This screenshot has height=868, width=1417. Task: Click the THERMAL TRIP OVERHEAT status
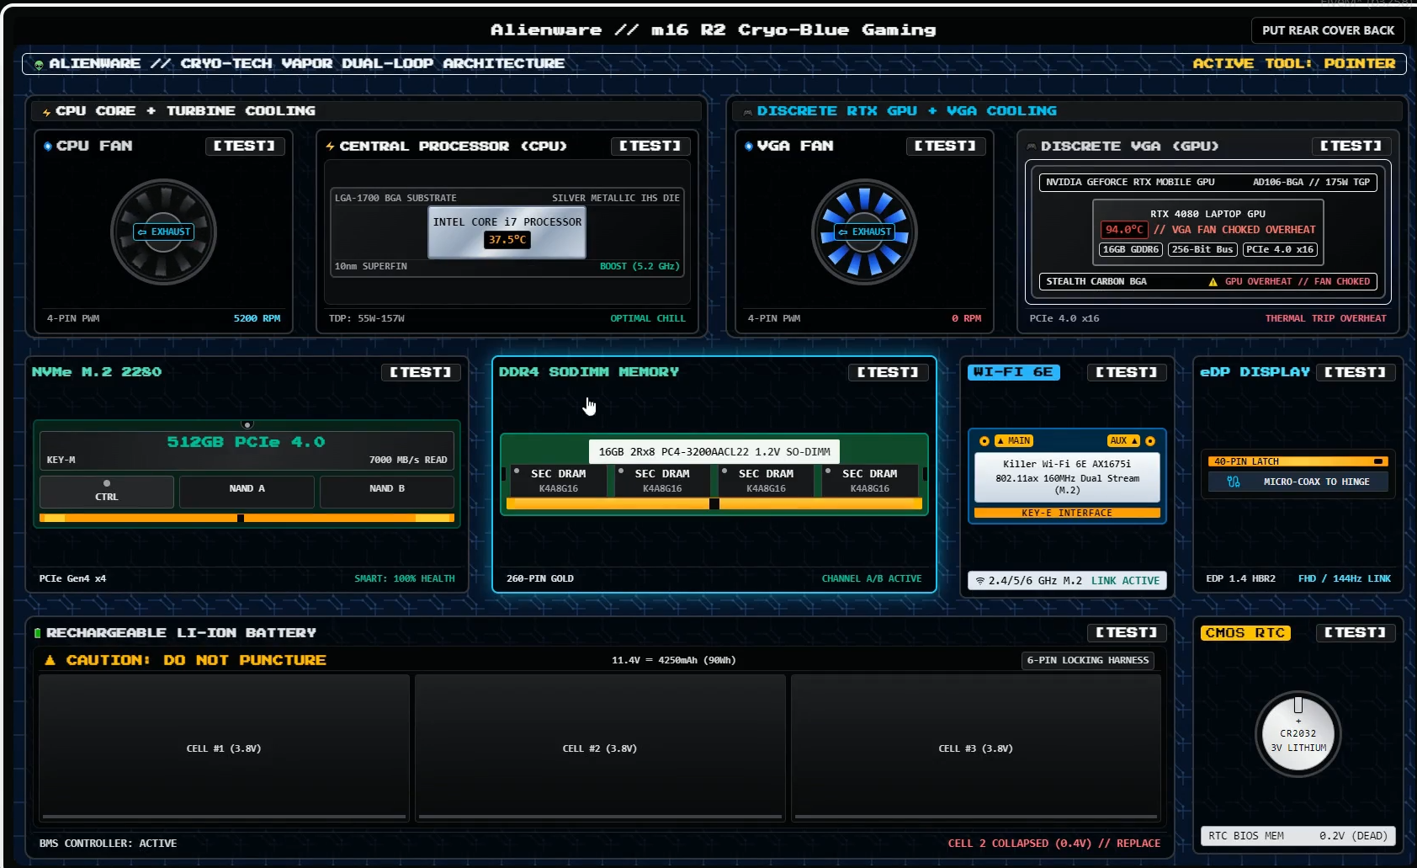point(1325,318)
